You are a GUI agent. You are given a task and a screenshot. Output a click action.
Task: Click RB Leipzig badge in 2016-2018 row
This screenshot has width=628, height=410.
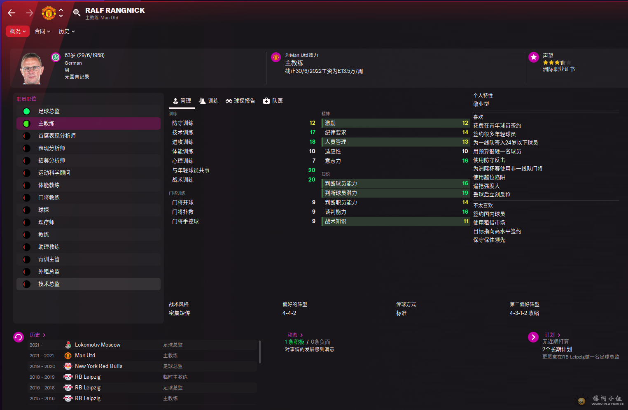tap(68, 388)
